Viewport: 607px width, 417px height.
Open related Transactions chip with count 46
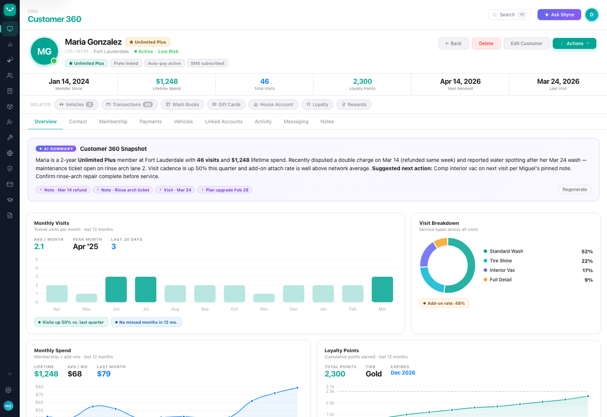tap(129, 104)
